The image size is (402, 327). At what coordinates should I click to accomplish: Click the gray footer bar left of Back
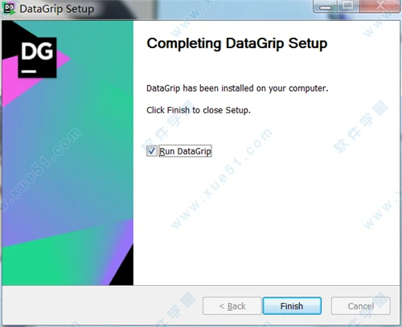click(x=102, y=305)
